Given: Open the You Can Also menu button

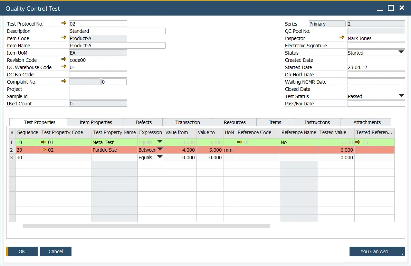Looking at the screenshot, I should (x=377, y=251).
